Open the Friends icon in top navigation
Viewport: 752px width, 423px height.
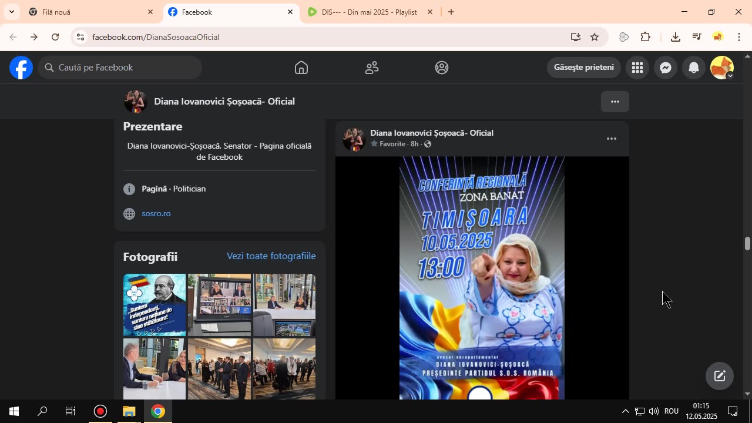(372, 68)
